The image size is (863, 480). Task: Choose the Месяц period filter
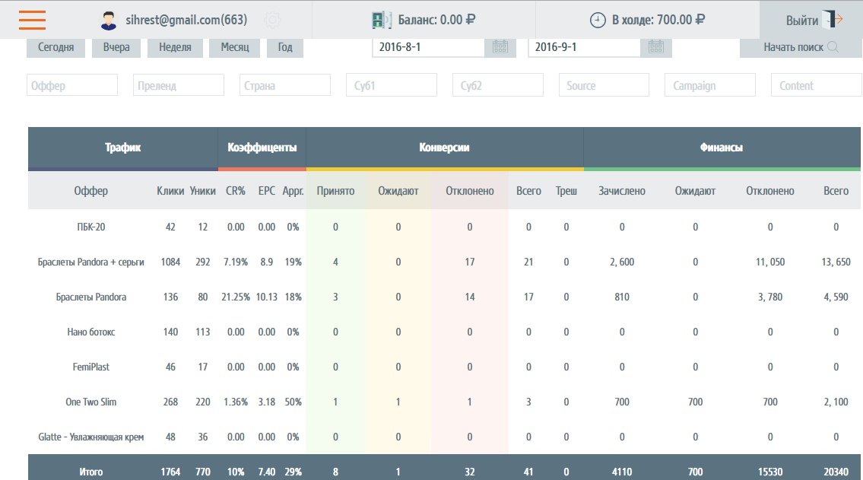pyautogui.click(x=234, y=47)
